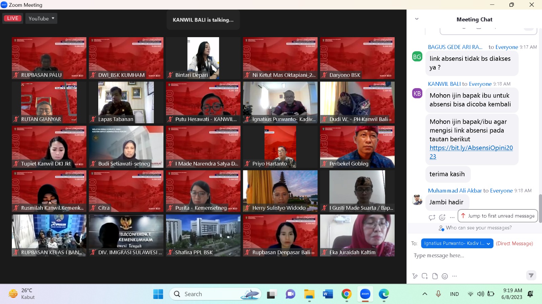Image resolution: width=542 pixels, height=304 pixels.
Task: Open the clock showing 9:19 AM
Action: coord(512,294)
